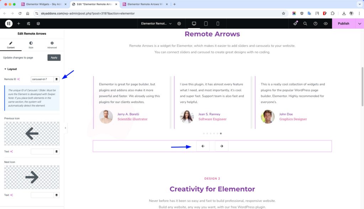364x209 pixels.
Task: Open the Elementor Remot... document dropdown
Action: click(x=156, y=23)
